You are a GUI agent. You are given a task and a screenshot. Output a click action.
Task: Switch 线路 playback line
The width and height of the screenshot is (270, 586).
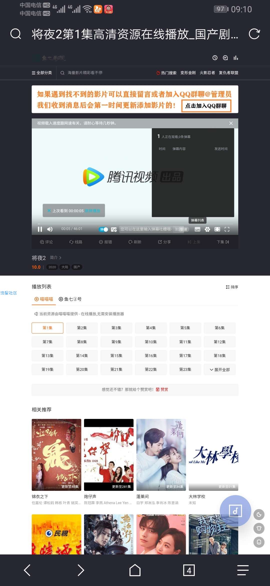click(x=76, y=242)
